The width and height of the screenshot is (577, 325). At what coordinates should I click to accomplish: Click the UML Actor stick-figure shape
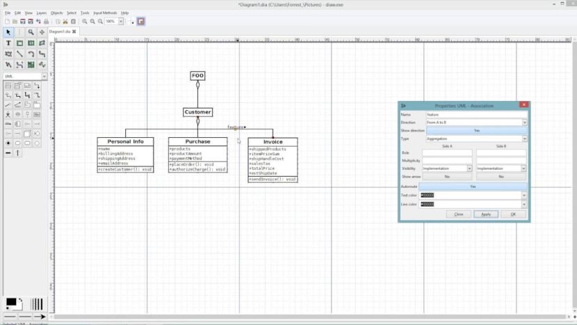[x=8, y=114]
